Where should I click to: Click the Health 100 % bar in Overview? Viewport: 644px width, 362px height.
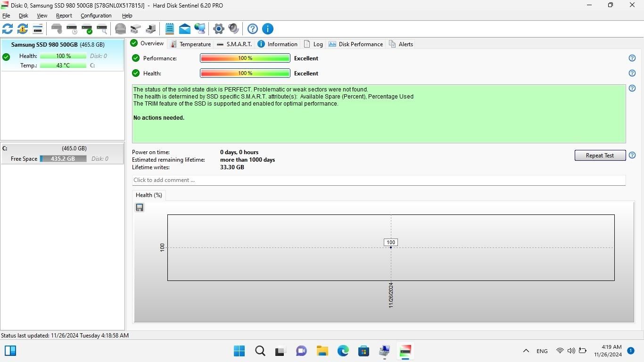(245, 73)
